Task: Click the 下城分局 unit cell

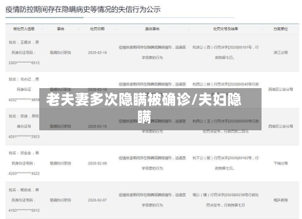Action: pyautogui.click(x=280, y=163)
